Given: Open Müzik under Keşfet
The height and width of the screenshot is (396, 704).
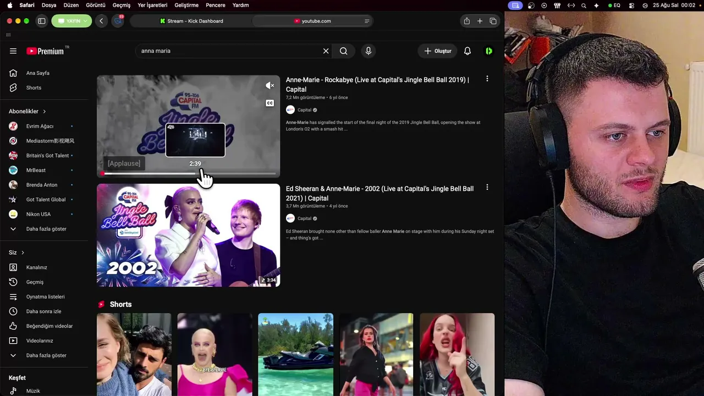Looking at the screenshot, I should pos(44,391).
